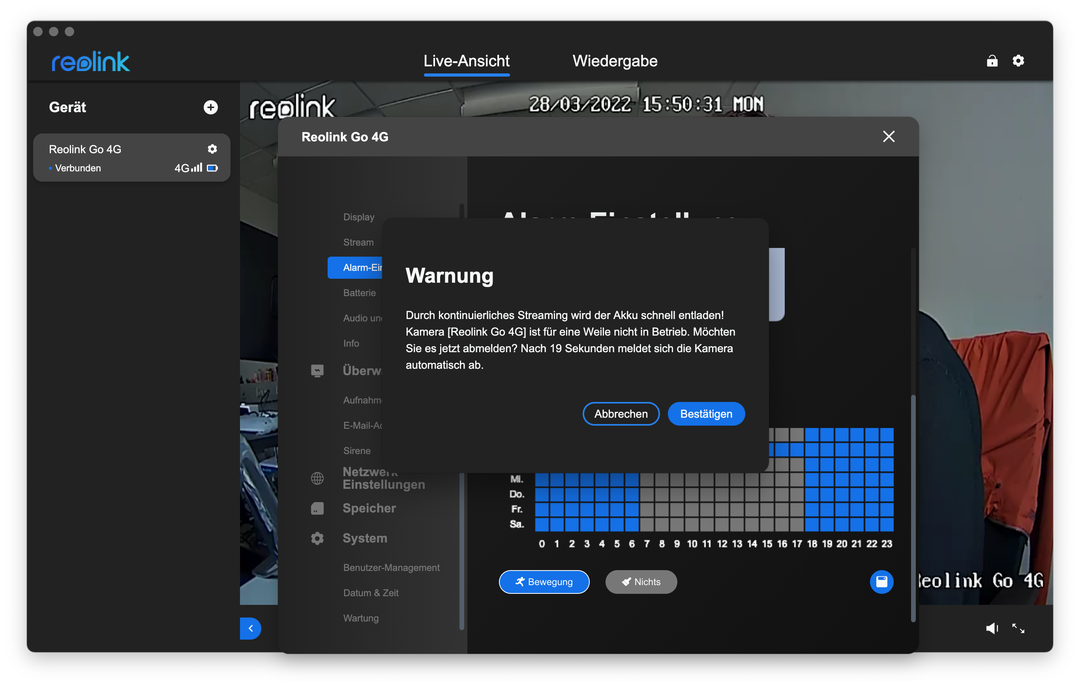Viewport: 1080px width, 687px height.
Task: Open app settings gear in header
Action: 1018,60
